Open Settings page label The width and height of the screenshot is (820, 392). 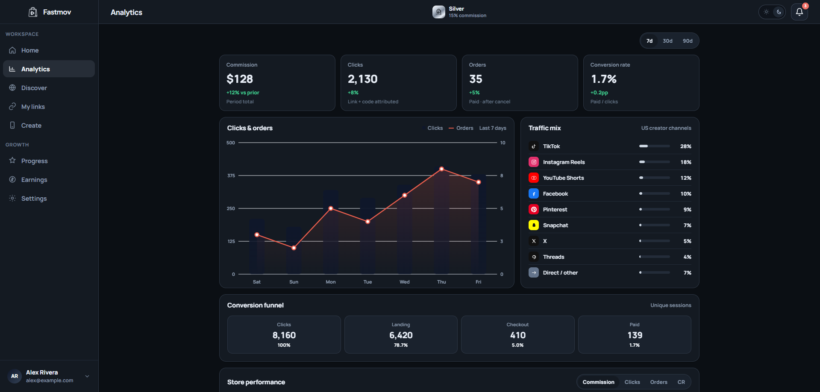34,199
